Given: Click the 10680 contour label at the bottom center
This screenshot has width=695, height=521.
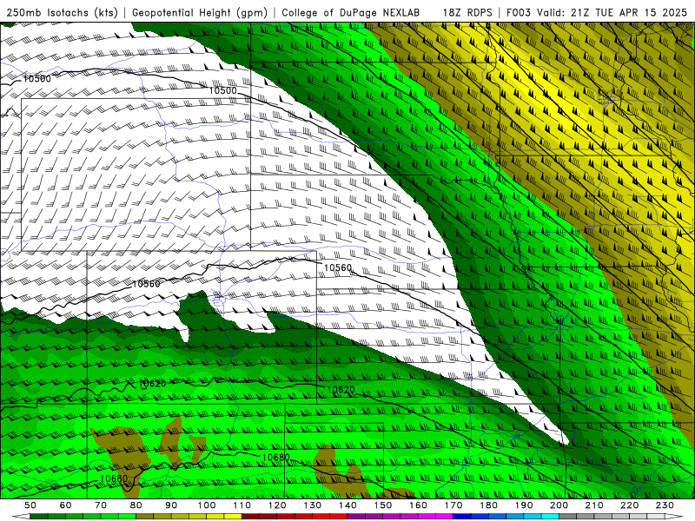Looking at the screenshot, I should pyautogui.click(x=275, y=458).
